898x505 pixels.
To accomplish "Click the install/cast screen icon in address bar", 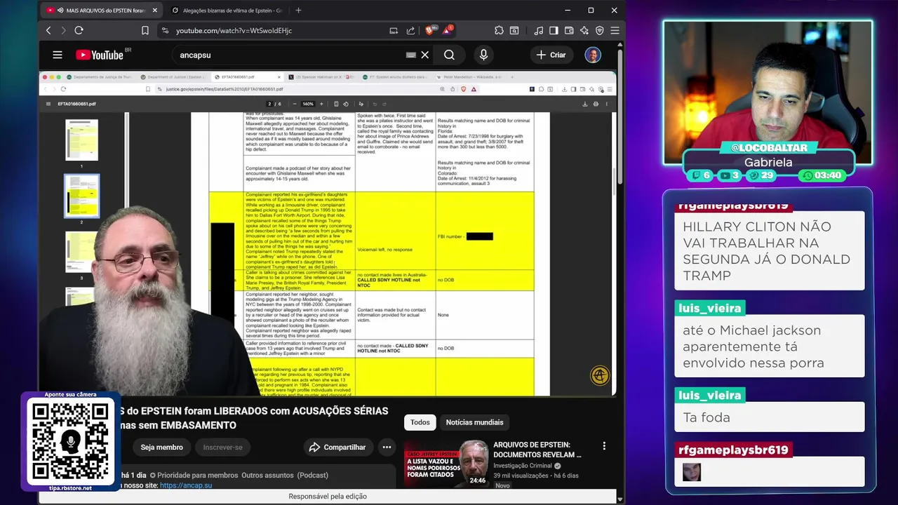I will tap(394, 30).
